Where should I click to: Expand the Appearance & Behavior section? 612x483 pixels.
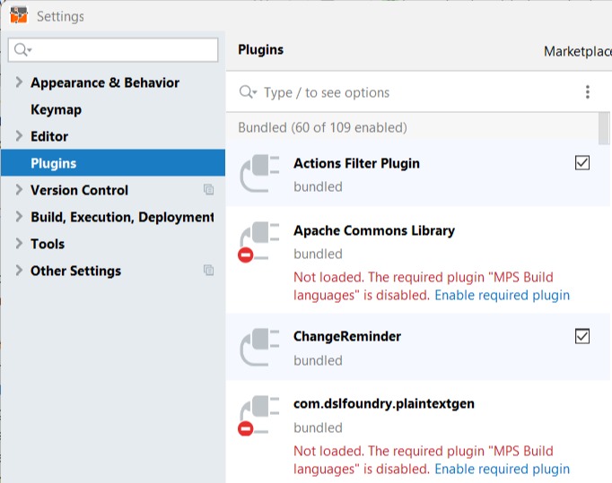20,82
